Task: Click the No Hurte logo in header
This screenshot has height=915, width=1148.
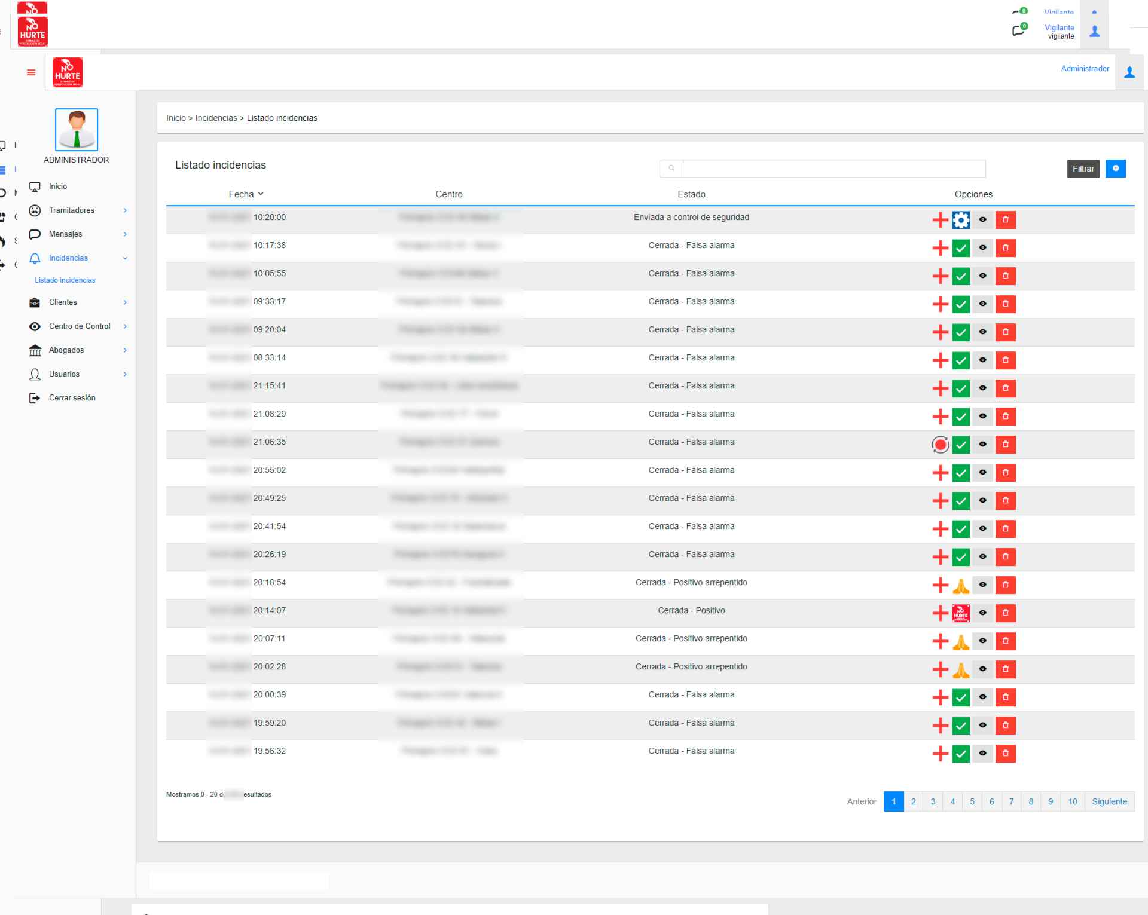Action: [68, 73]
